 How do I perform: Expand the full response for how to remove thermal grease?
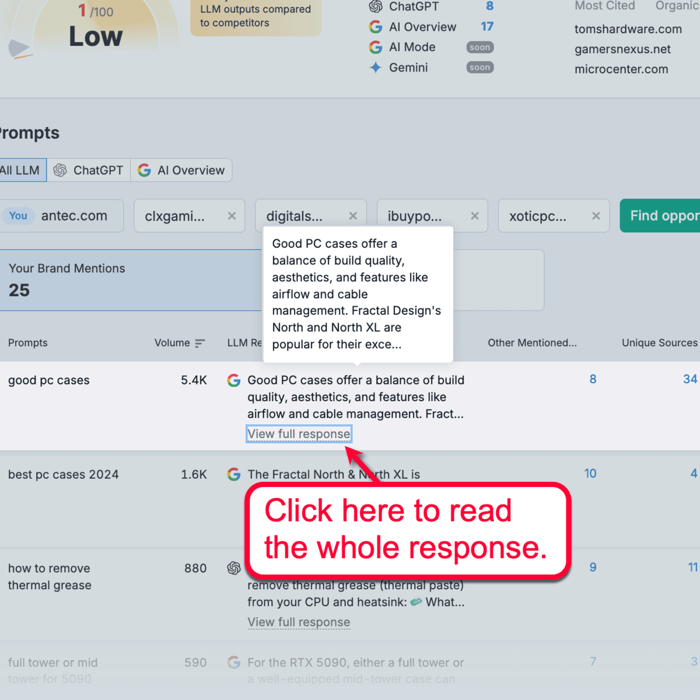299,622
